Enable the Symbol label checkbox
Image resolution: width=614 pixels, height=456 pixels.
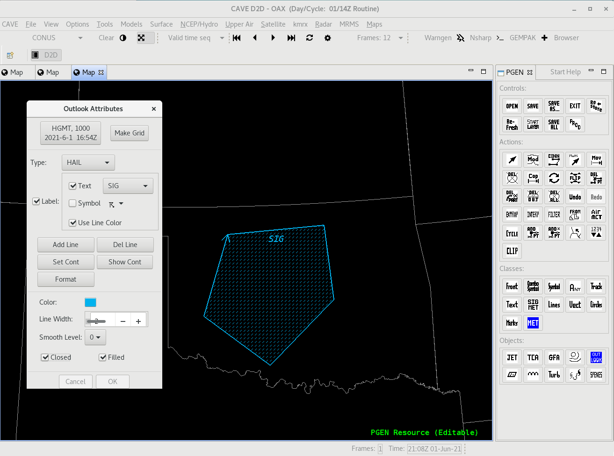(73, 203)
